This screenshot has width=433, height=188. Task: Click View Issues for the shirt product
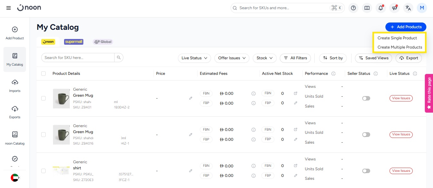point(401,171)
